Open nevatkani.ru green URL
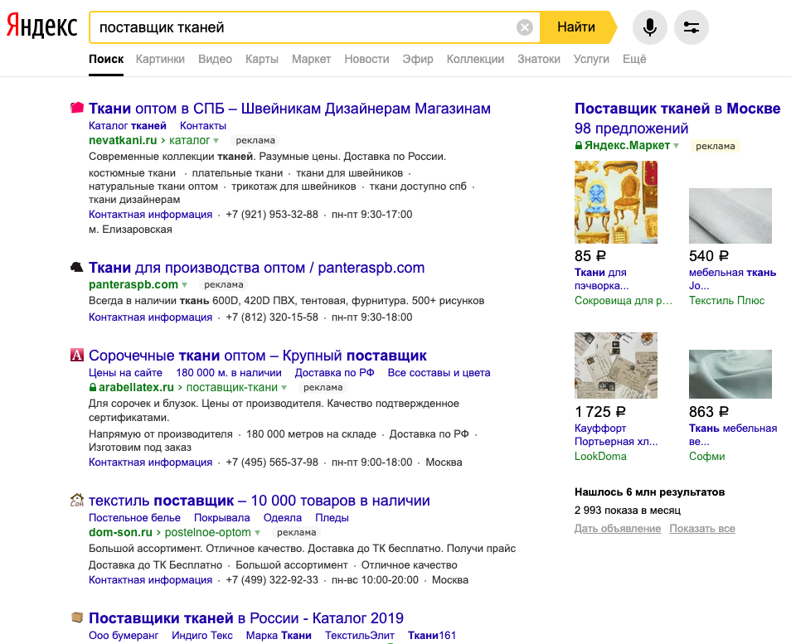Image resolution: width=791 pixels, height=644 pixels. coord(123,140)
